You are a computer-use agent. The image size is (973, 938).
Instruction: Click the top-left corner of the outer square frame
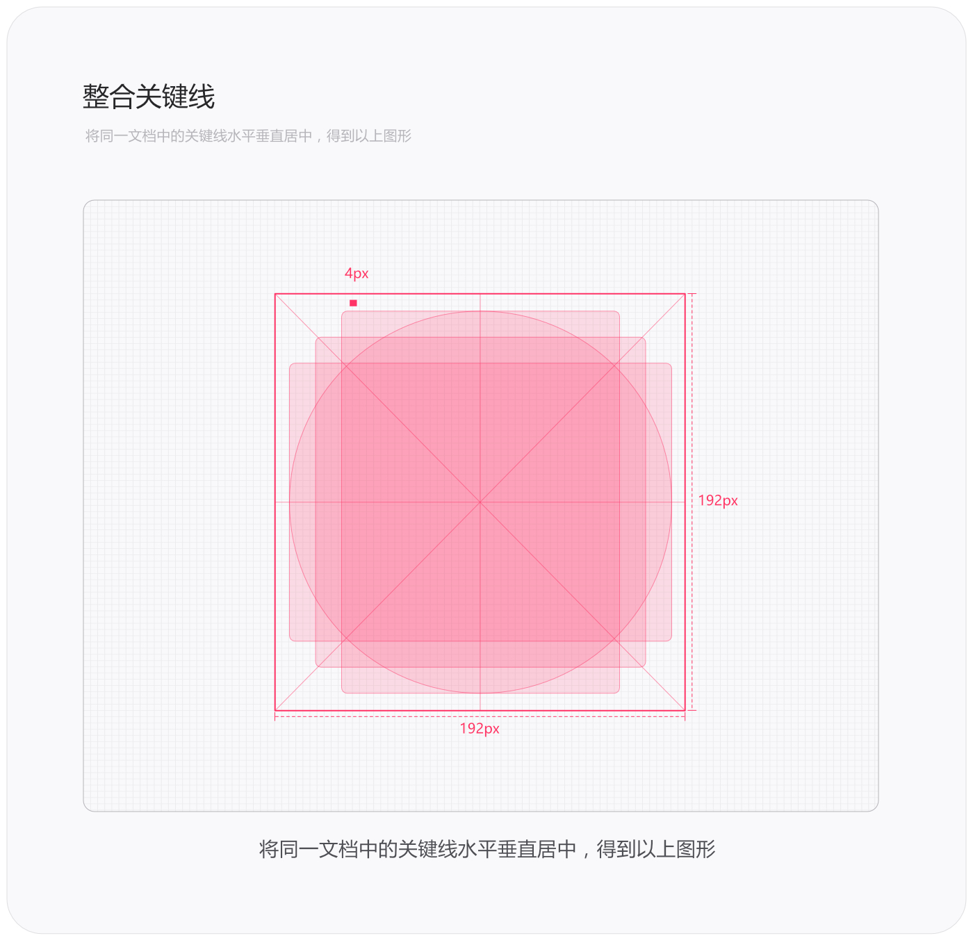pyautogui.click(x=275, y=294)
